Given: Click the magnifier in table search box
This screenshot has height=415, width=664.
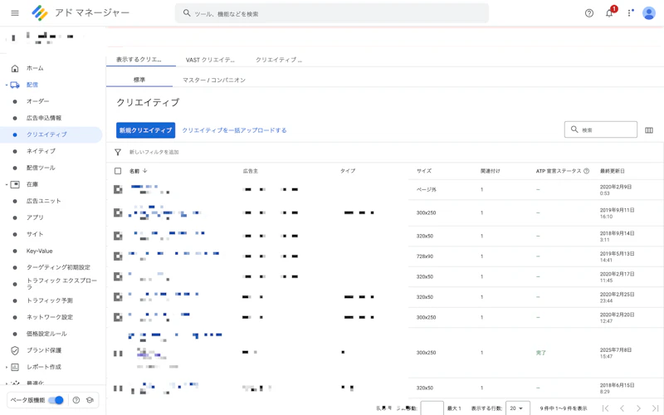Looking at the screenshot, I should 574,129.
